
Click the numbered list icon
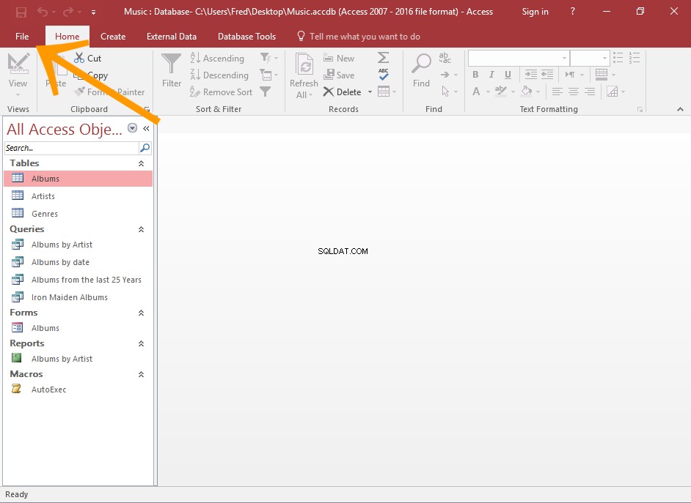click(x=635, y=58)
